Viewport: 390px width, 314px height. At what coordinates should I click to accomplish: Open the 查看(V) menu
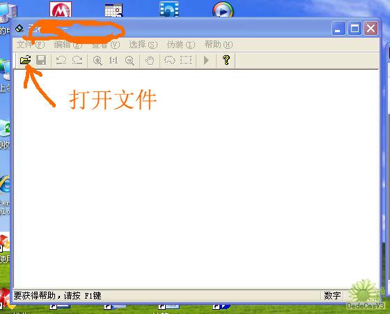click(106, 45)
